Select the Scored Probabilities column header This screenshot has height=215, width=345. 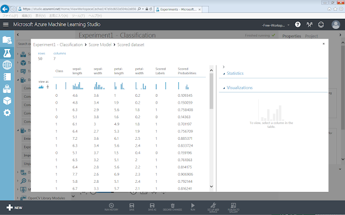click(188, 71)
